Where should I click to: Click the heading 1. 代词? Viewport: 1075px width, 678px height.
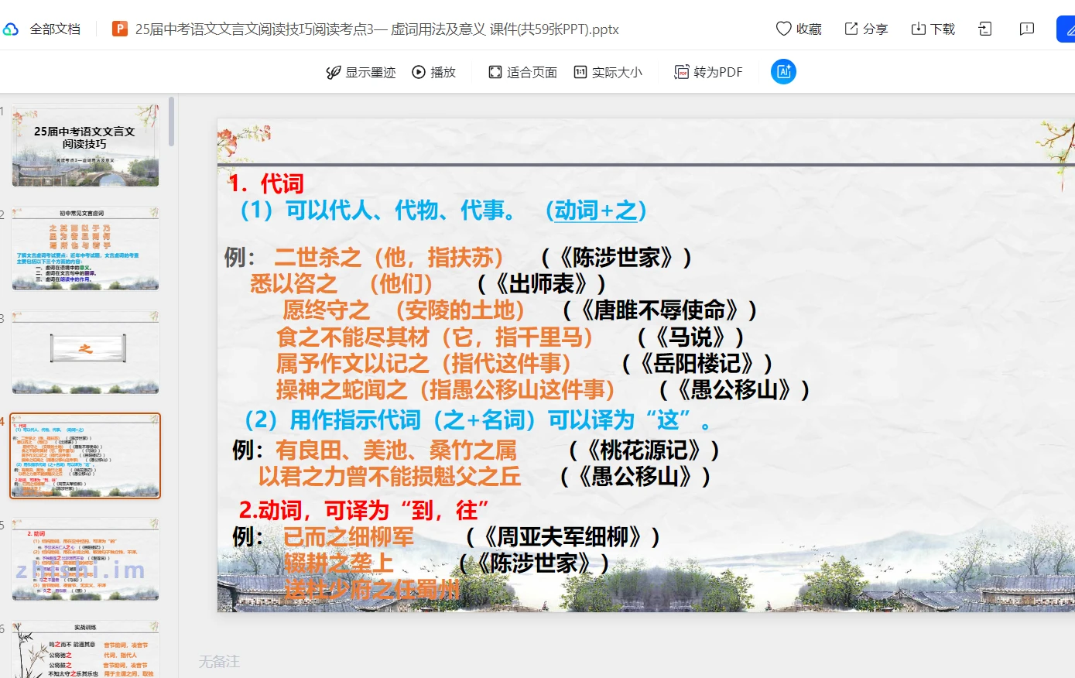click(x=265, y=183)
